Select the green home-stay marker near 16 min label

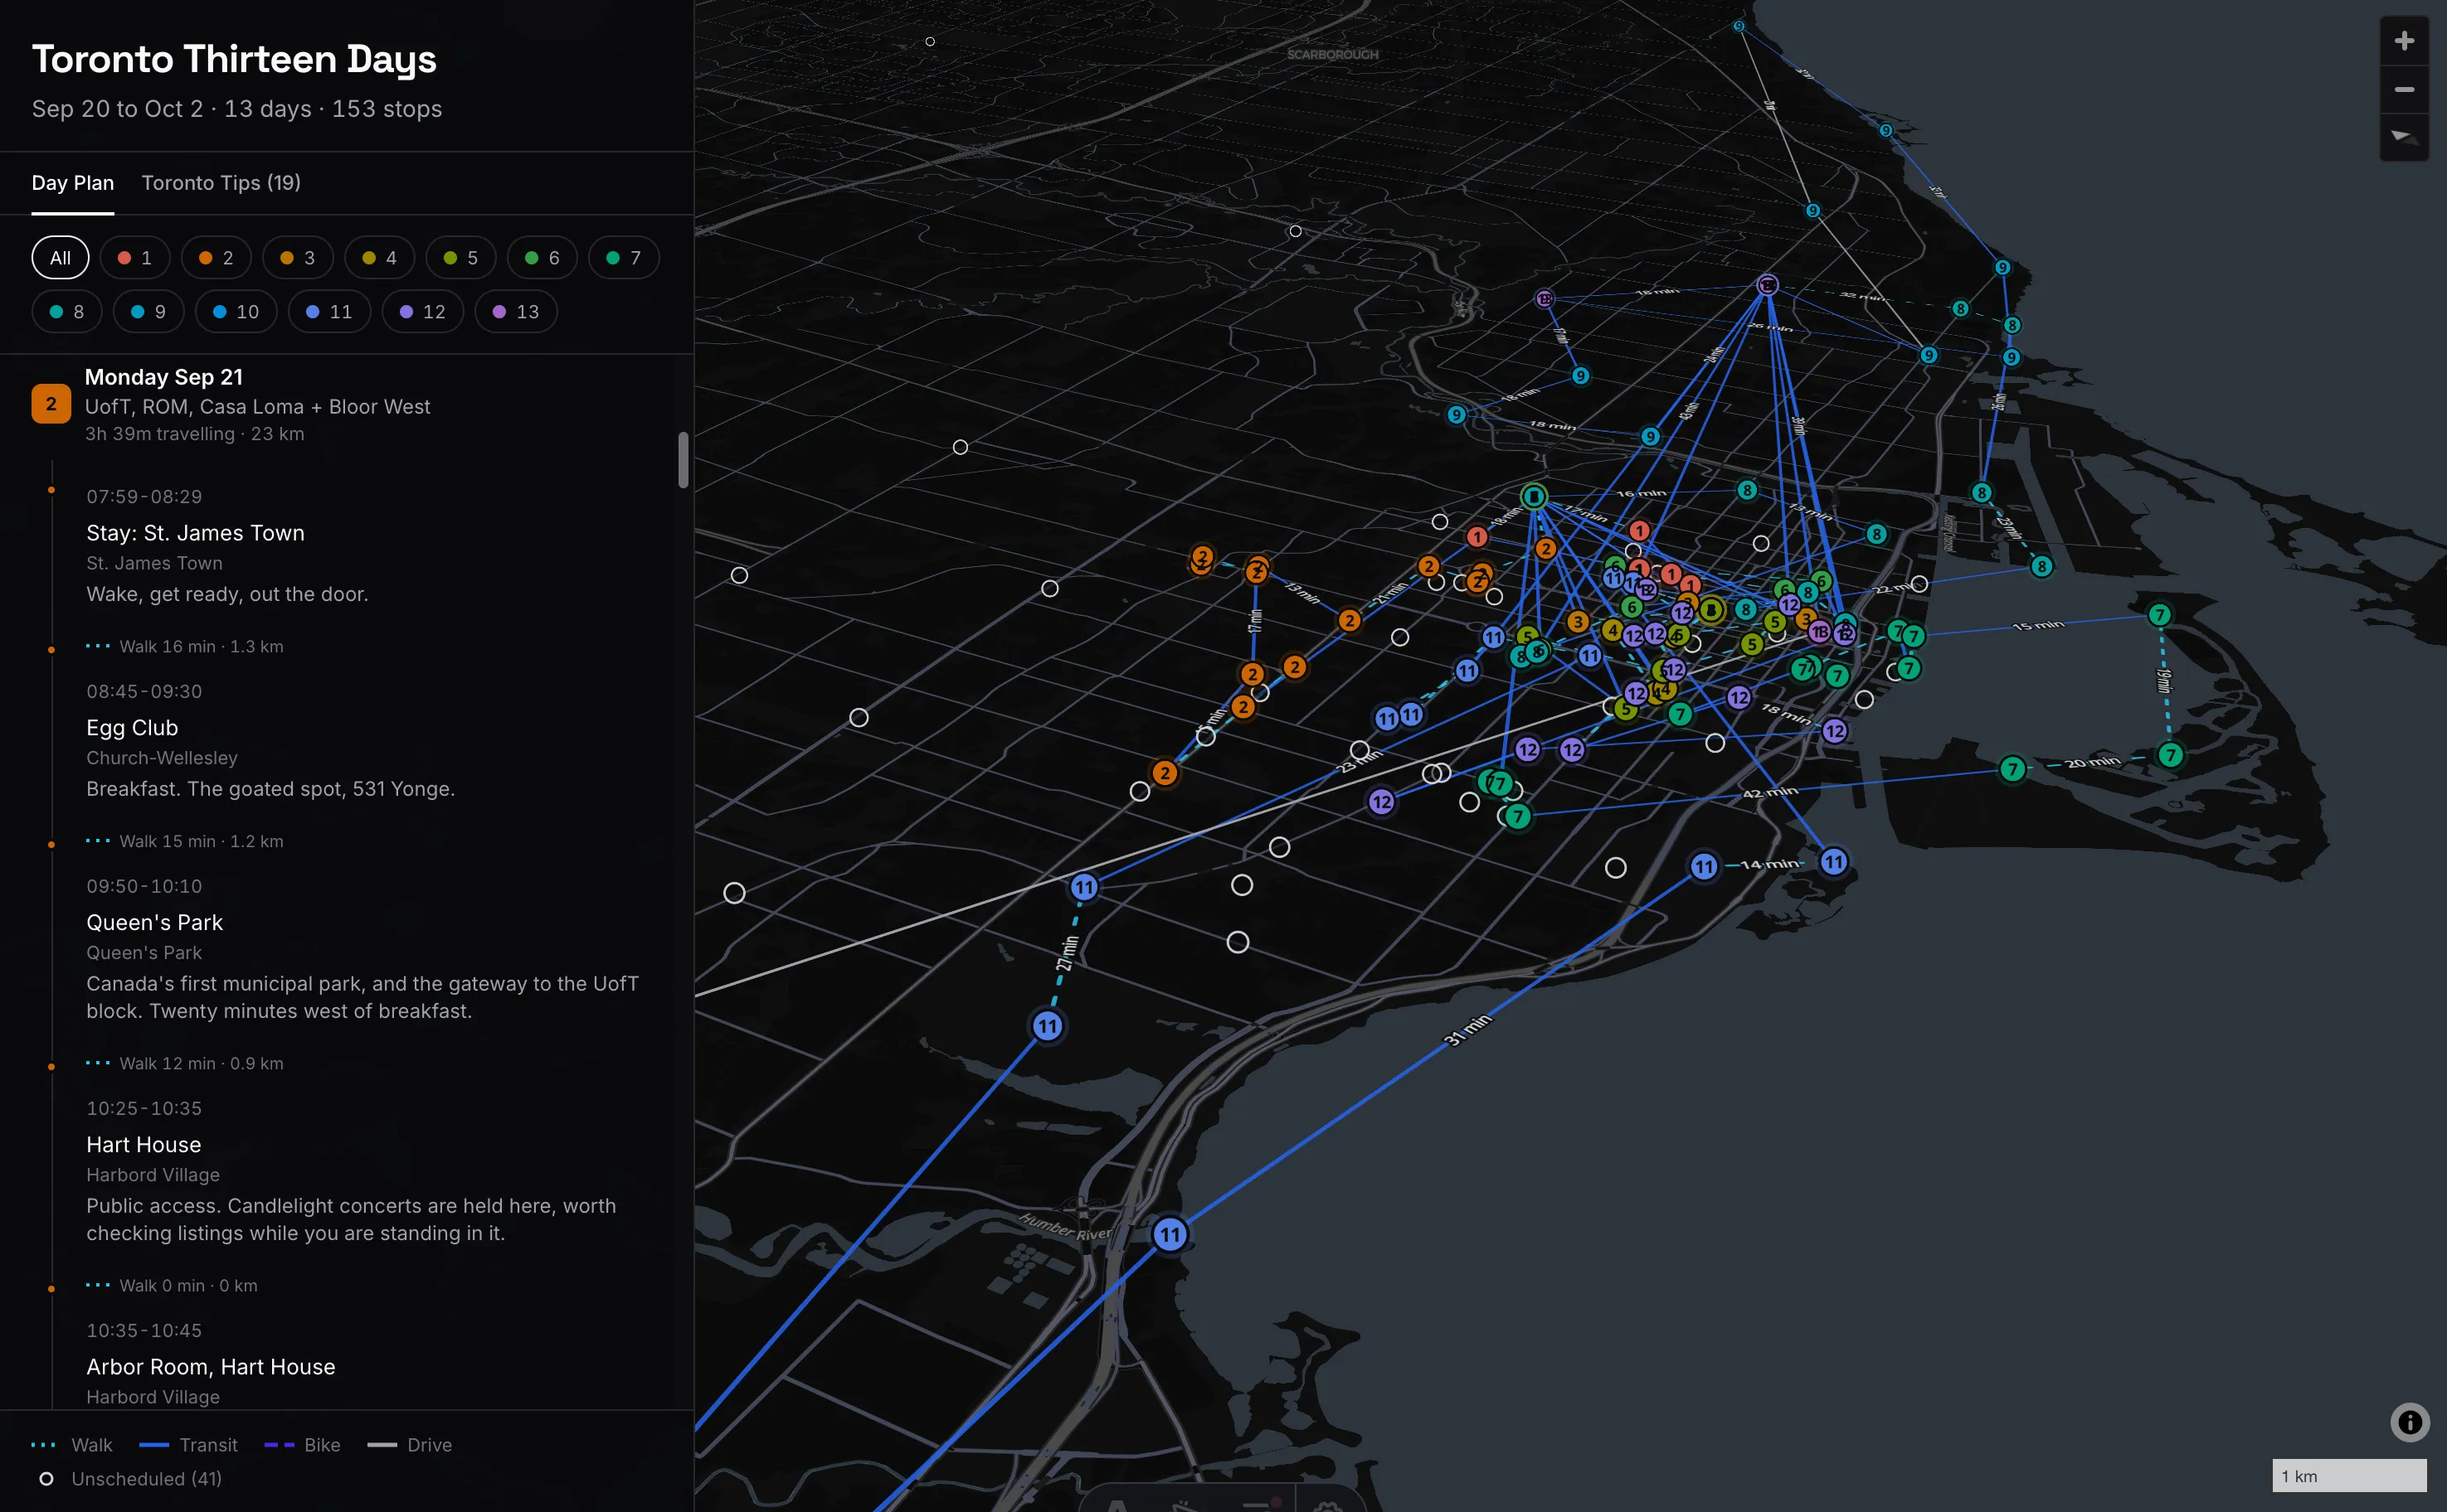point(1533,496)
